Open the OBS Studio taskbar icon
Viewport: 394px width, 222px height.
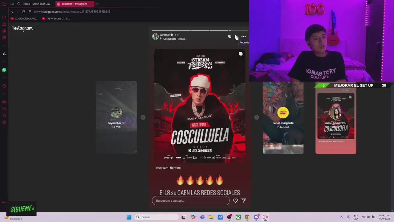pos(229,217)
